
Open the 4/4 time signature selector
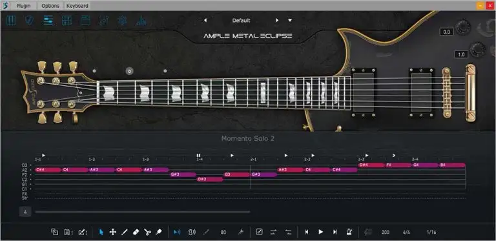406,232
